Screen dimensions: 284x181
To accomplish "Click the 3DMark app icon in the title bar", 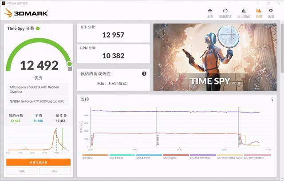I will point(4,3).
